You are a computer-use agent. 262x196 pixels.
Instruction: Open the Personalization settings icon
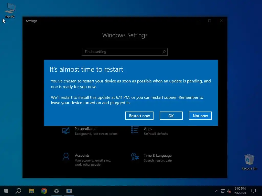tap(66, 130)
